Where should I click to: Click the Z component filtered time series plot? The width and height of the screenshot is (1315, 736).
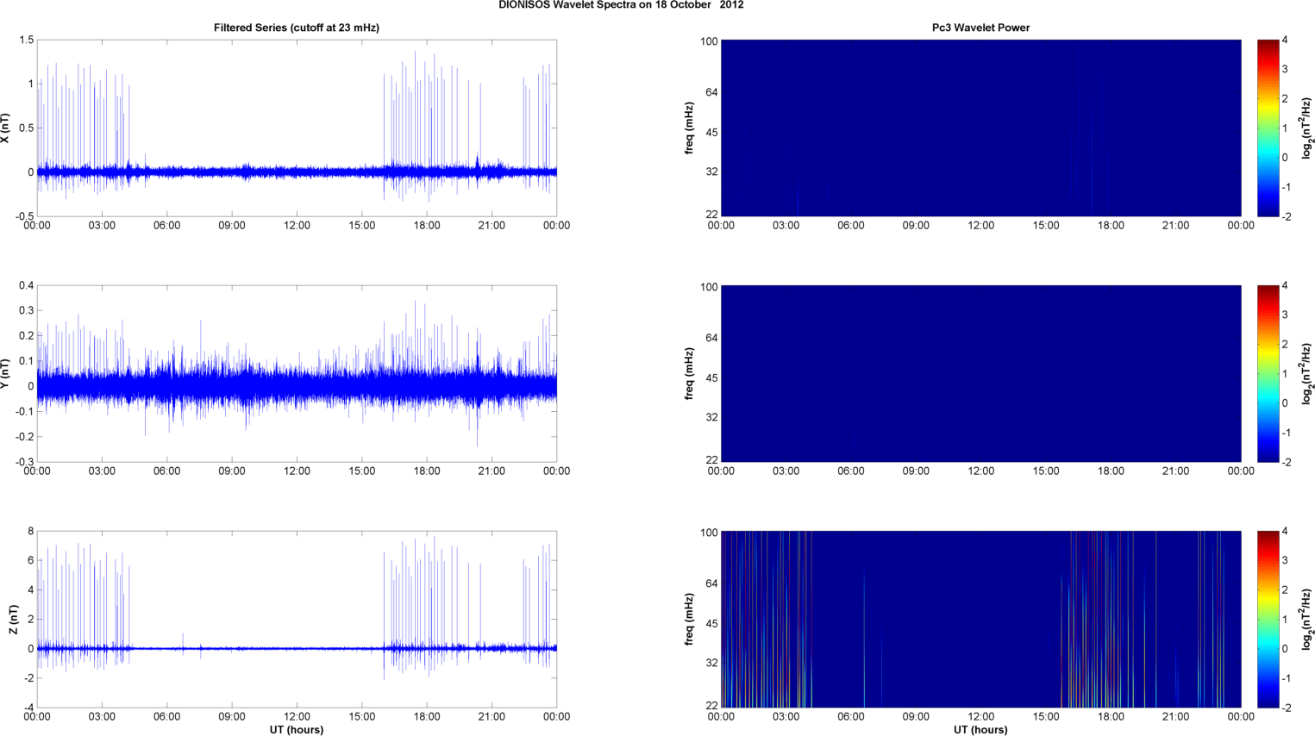point(297,619)
